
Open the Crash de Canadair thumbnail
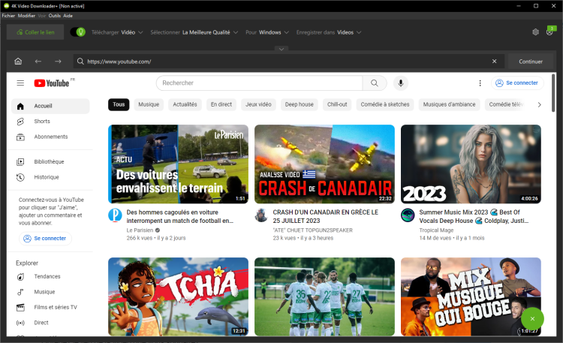324,164
